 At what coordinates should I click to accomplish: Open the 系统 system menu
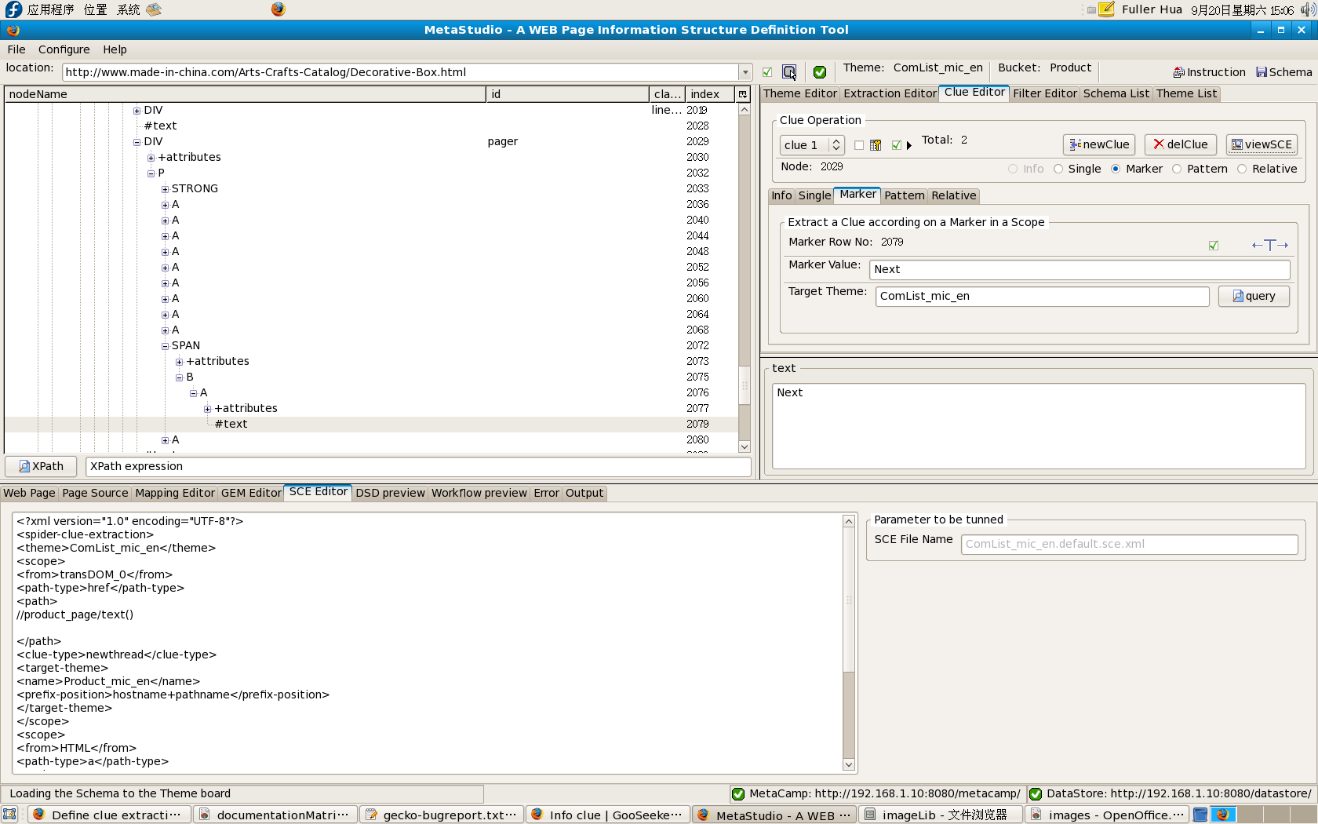coord(129,9)
